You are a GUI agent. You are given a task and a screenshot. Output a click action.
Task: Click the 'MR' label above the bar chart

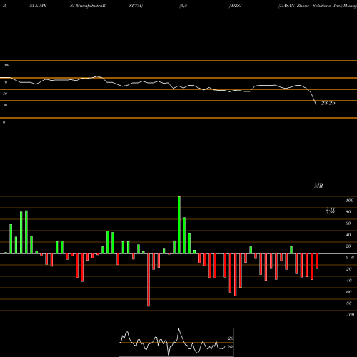(318, 186)
